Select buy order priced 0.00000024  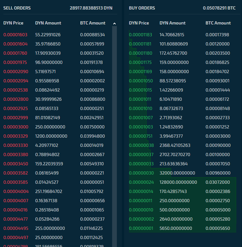point(183,182)
